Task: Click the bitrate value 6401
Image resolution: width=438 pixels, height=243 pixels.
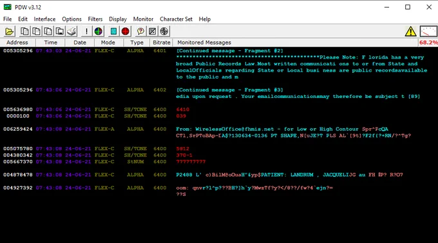Action: pyautogui.click(x=160, y=51)
